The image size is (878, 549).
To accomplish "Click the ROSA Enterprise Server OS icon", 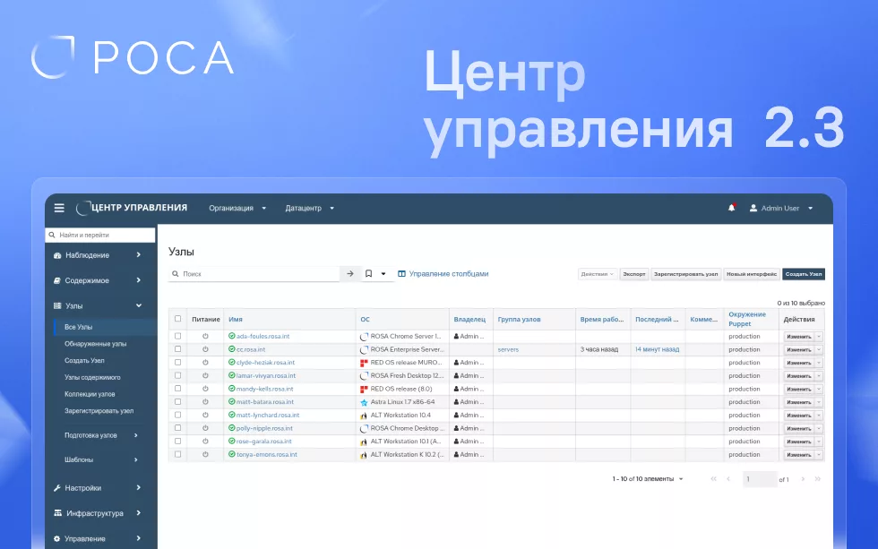I will click(x=364, y=350).
